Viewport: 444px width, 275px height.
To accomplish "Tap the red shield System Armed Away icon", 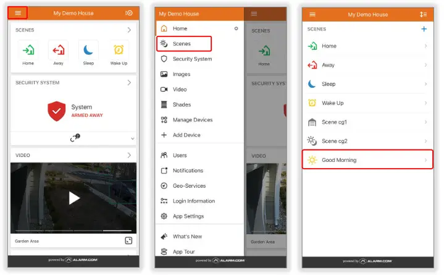I will (57, 111).
